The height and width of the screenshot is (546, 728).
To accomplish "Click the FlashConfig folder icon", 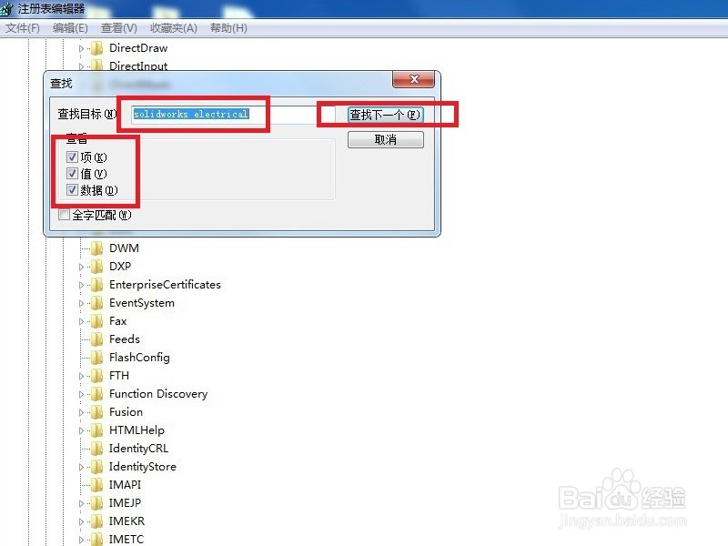I will pos(96,358).
